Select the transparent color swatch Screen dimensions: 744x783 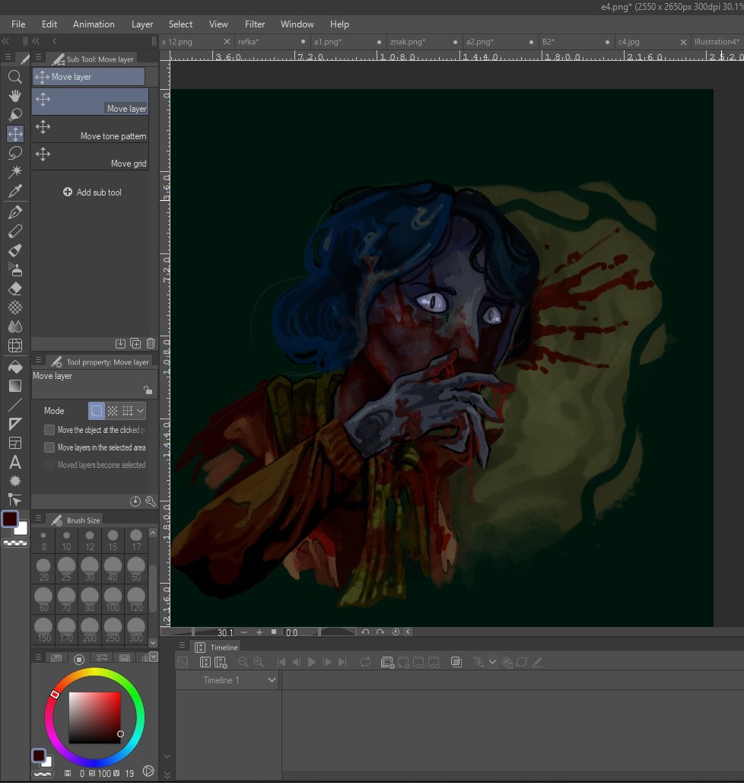point(15,543)
